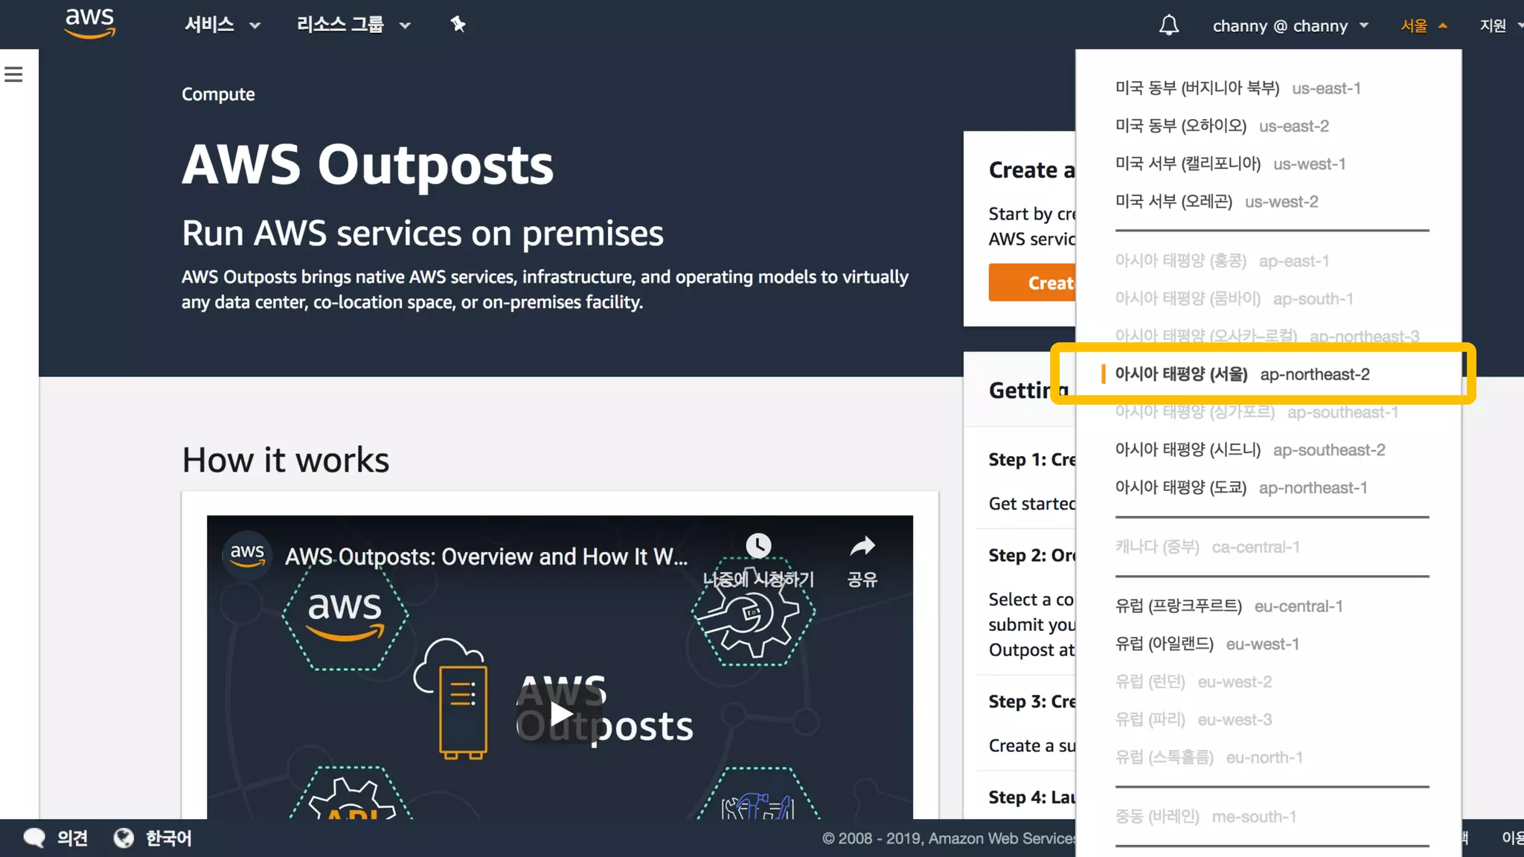Play the AWS Outposts overview video
Image resolution: width=1524 pixels, height=857 pixels.
[x=560, y=714]
